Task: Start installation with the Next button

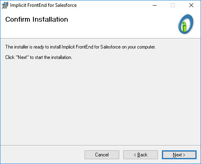Action: click(179, 155)
